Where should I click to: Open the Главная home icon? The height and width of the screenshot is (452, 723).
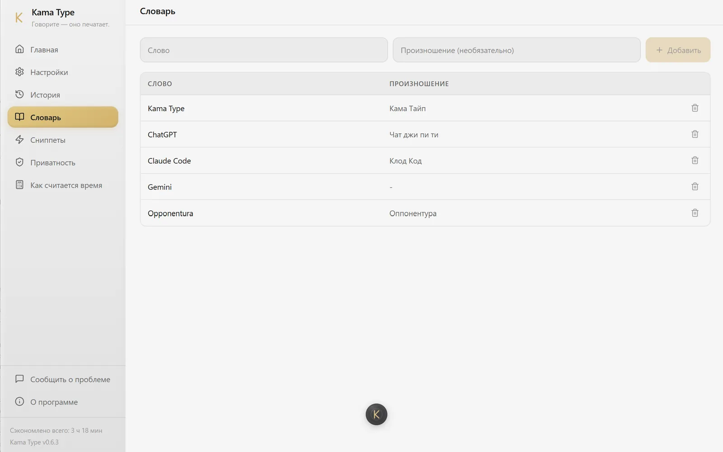tap(19, 49)
